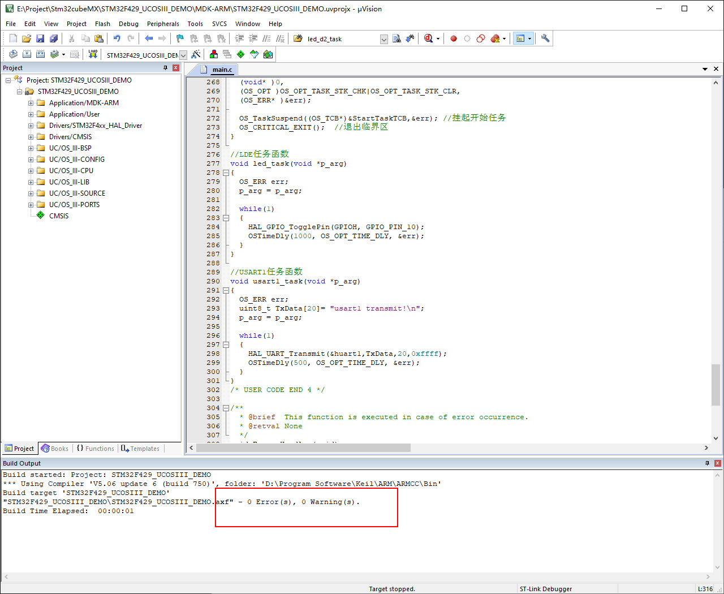Open the Peripherals menu
The width and height of the screenshot is (724, 594).
coord(163,24)
